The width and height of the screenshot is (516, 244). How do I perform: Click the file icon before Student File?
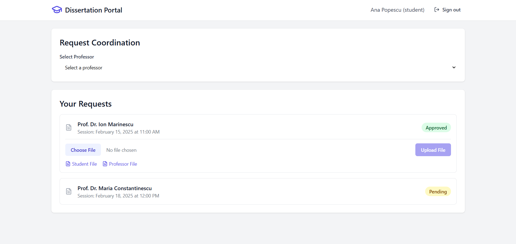[68, 164]
